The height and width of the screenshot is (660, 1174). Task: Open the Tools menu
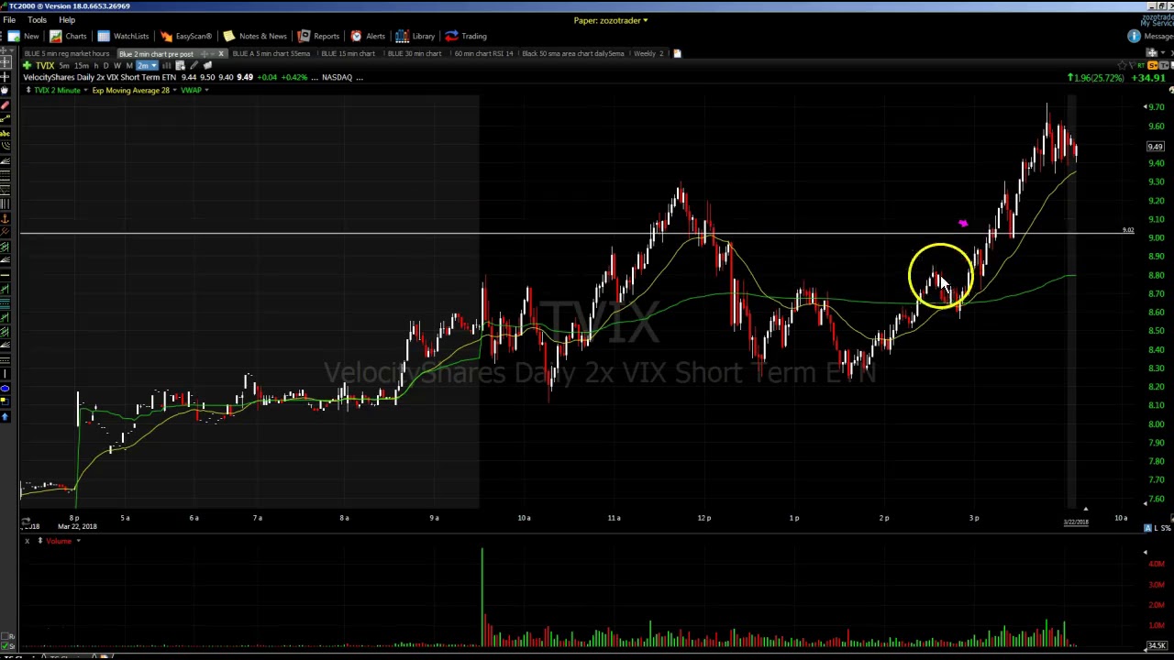tap(37, 20)
